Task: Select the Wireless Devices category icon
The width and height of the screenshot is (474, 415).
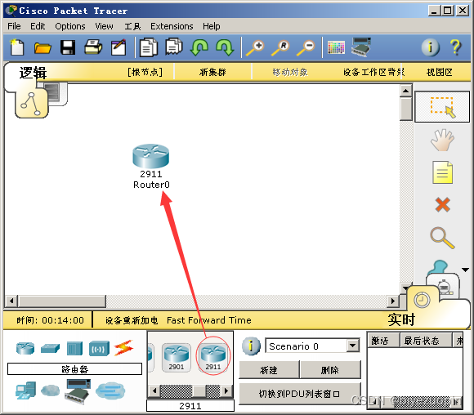Action: [x=99, y=349]
